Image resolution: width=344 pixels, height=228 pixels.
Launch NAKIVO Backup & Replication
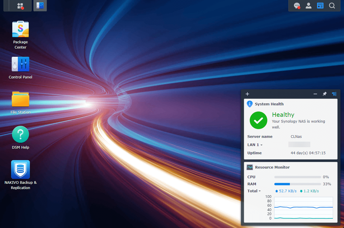tap(20, 169)
